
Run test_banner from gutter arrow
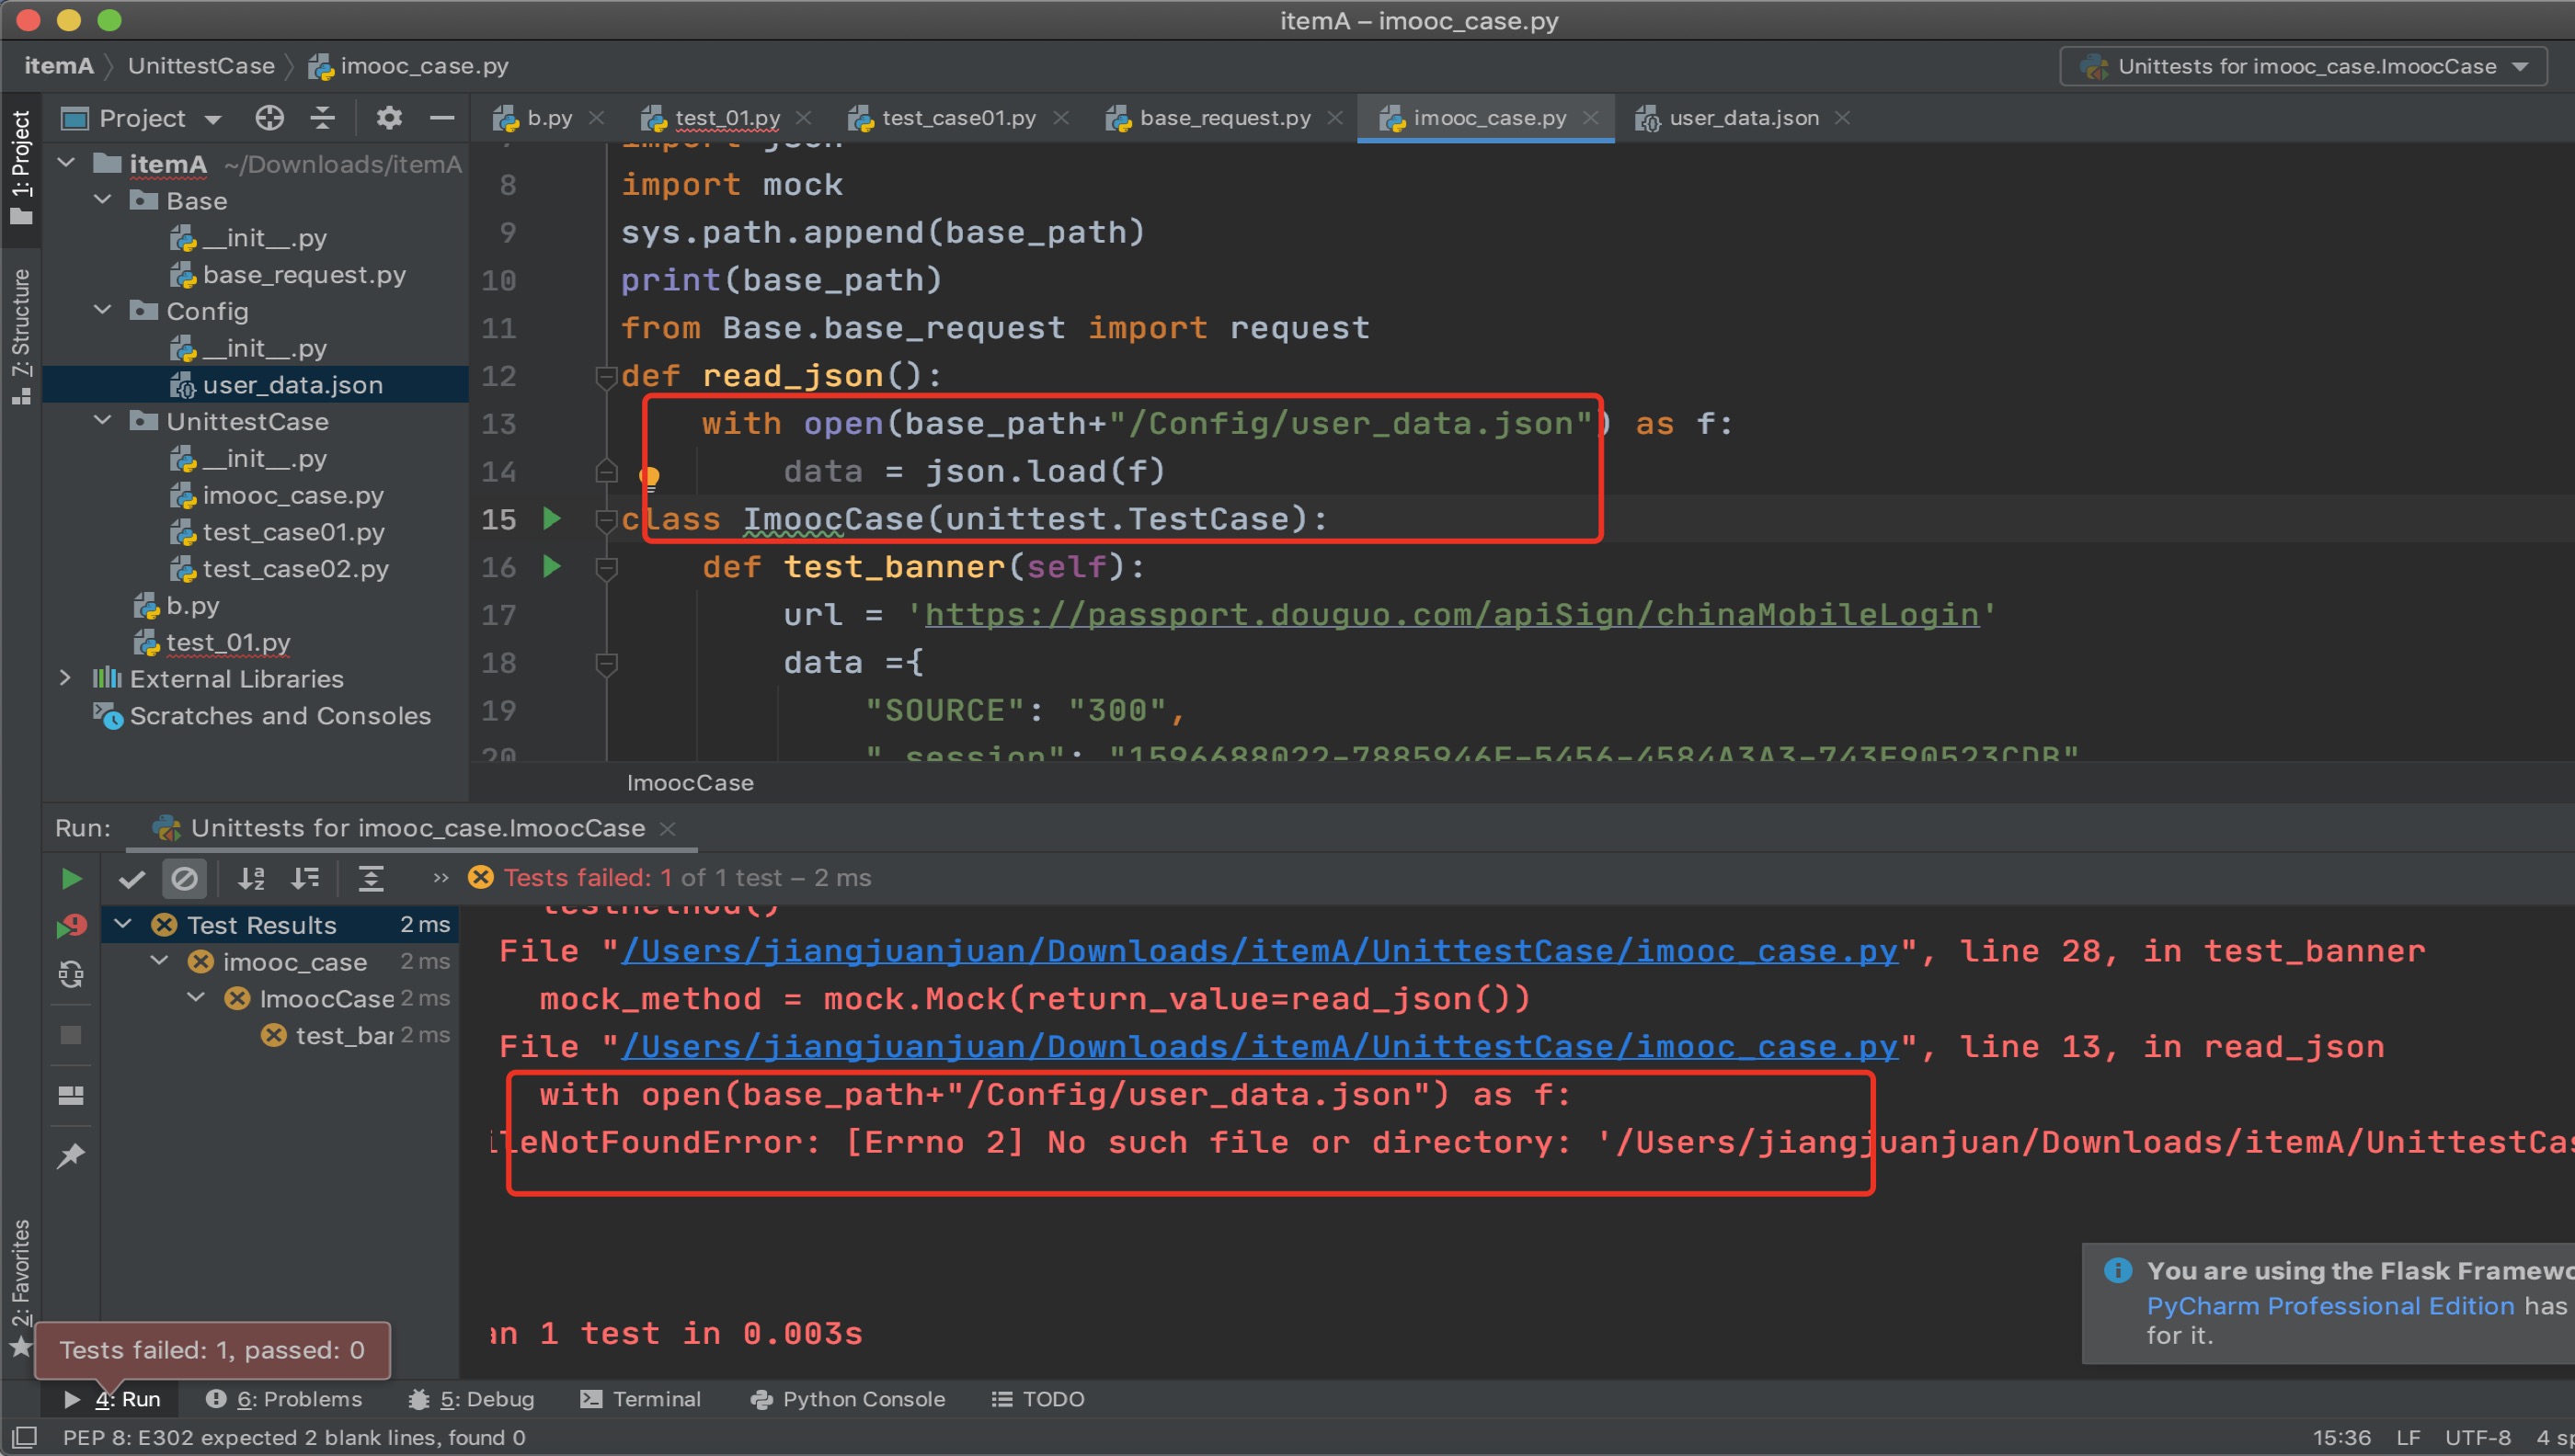(x=551, y=566)
